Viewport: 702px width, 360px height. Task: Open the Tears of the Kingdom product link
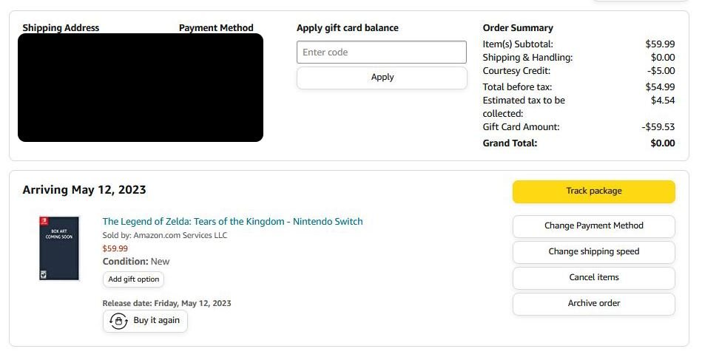[232, 222]
